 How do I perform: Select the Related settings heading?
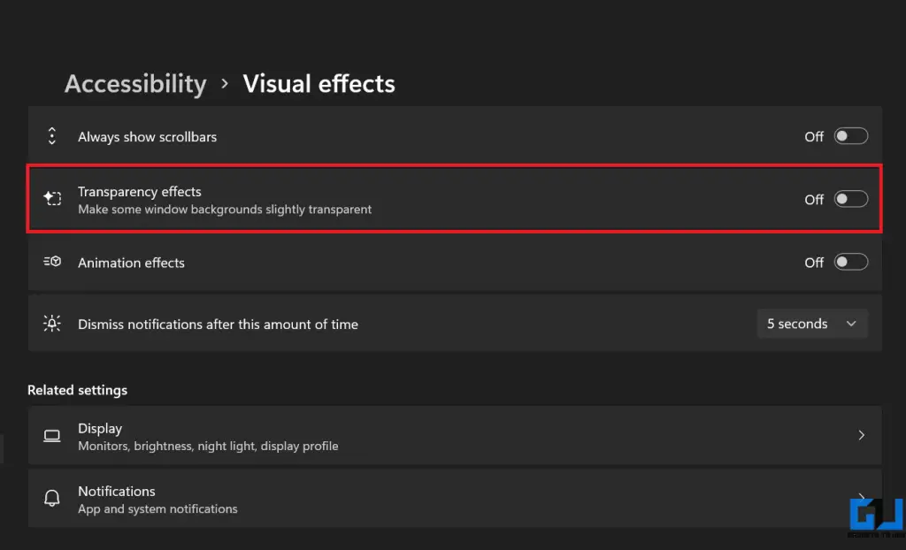[77, 390]
